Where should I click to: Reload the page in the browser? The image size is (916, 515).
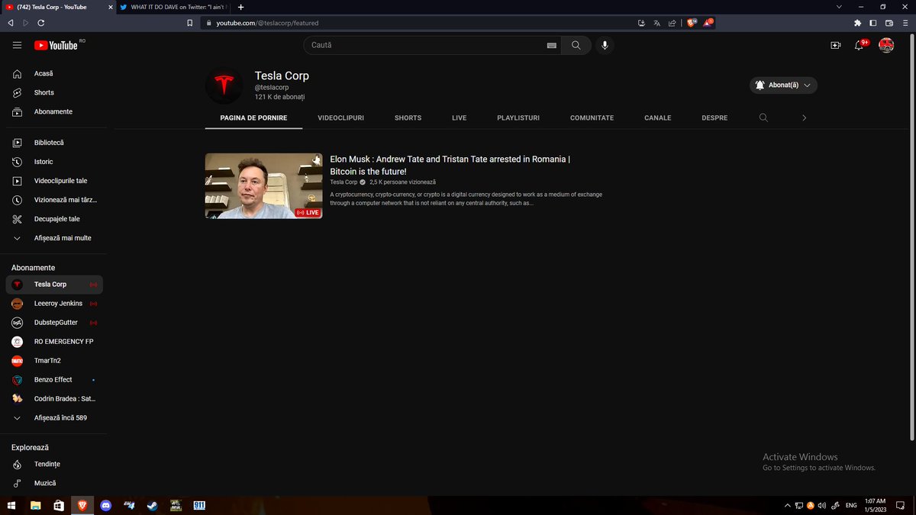coord(40,23)
